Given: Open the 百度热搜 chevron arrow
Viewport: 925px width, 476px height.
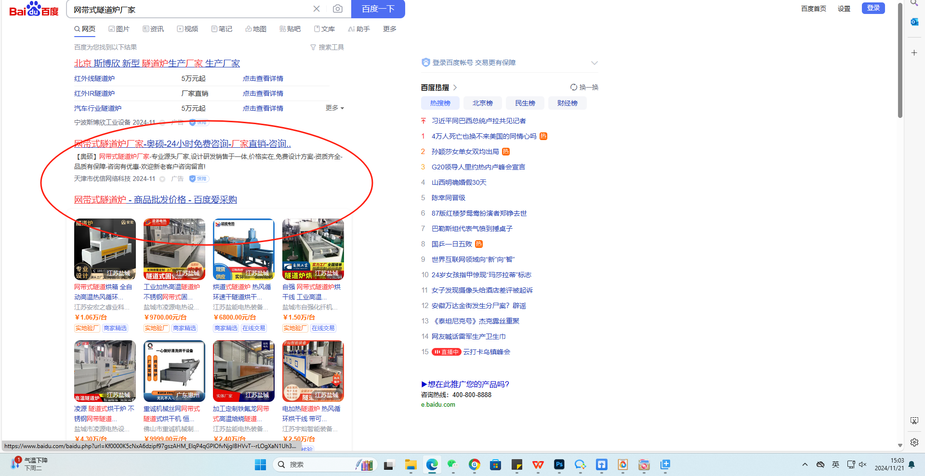Looking at the screenshot, I should coord(455,88).
